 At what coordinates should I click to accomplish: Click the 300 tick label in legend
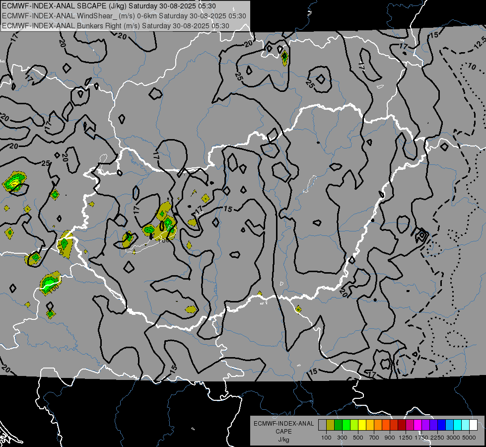pos(342,438)
